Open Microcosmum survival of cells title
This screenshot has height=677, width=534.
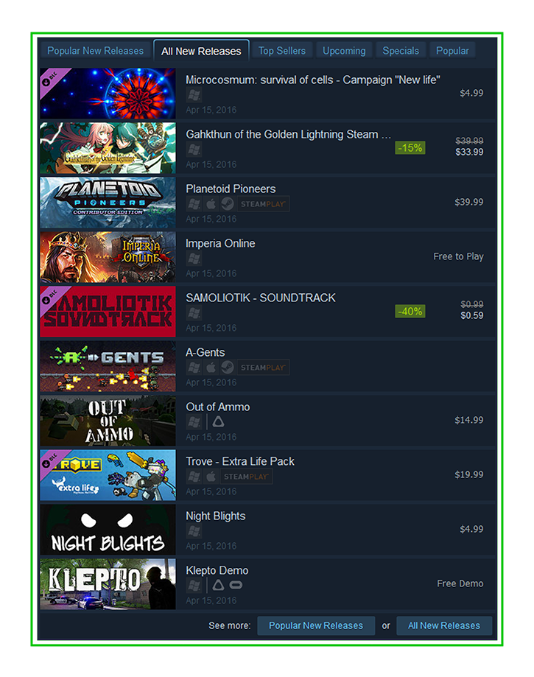(x=313, y=80)
